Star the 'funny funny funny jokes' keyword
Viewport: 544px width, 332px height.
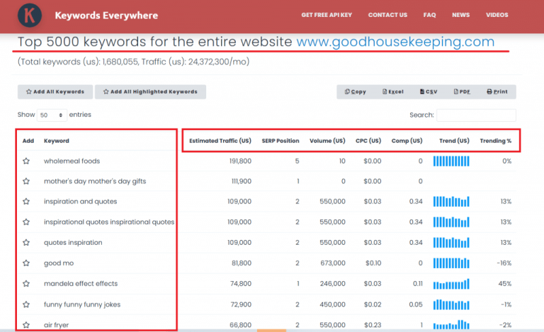point(26,304)
